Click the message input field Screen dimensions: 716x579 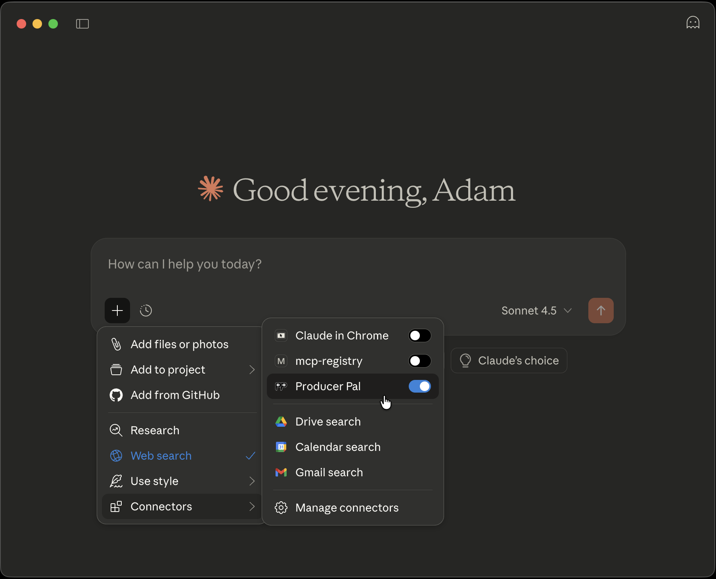point(357,265)
